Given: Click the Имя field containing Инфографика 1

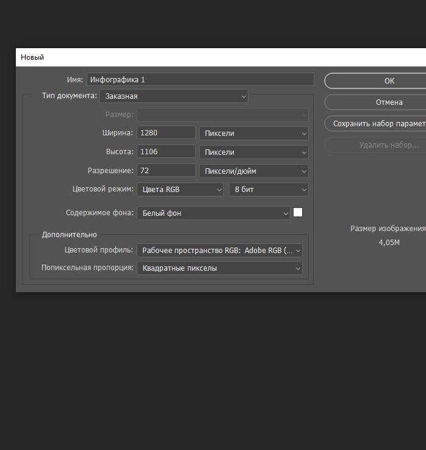Looking at the screenshot, I should 200,79.
